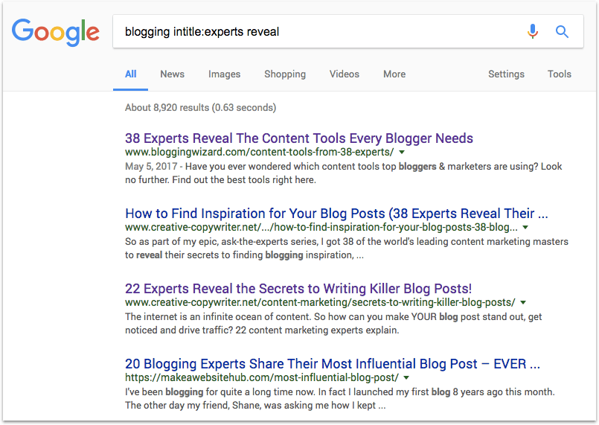Click the bloggingwizard.com green URL text
The width and height of the screenshot is (599, 425).
(260, 152)
